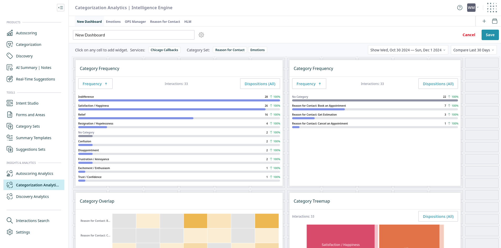
Task: Click the Indifference frequency bar
Action: (179, 100)
